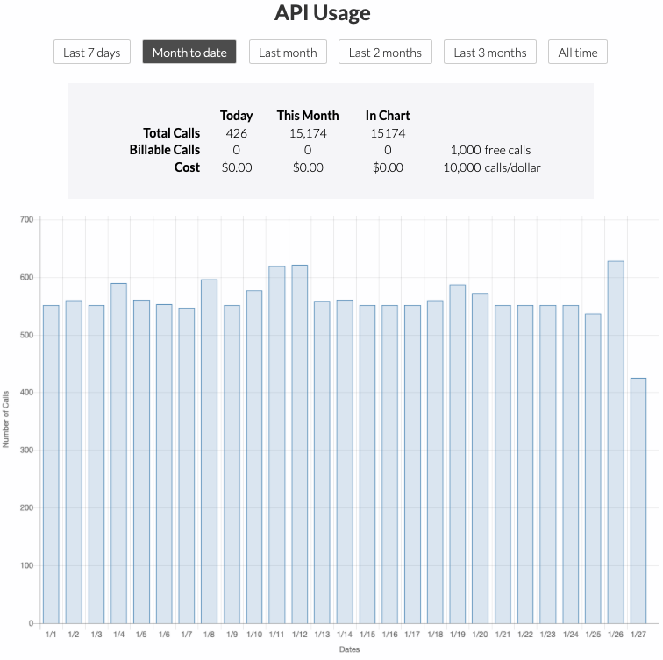Display All time usage
The width and height of the screenshot is (663, 660).
tap(578, 53)
